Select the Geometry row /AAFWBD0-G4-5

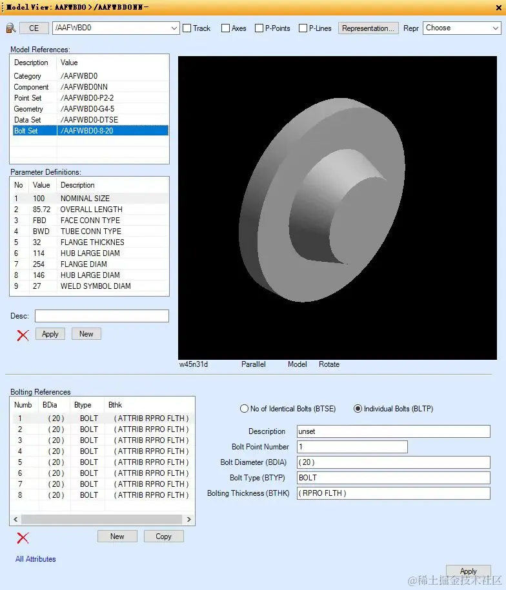tap(90, 109)
